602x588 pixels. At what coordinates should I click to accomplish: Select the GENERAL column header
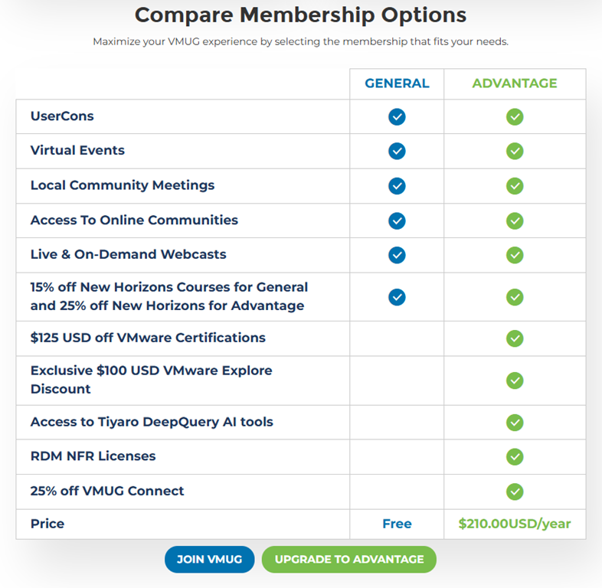point(397,83)
